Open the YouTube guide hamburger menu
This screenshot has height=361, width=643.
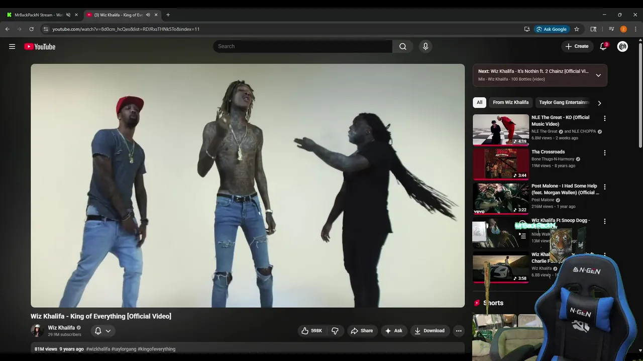tap(12, 47)
